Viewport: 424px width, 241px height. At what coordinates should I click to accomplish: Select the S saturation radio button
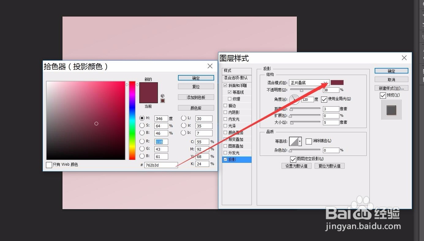tap(142, 125)
